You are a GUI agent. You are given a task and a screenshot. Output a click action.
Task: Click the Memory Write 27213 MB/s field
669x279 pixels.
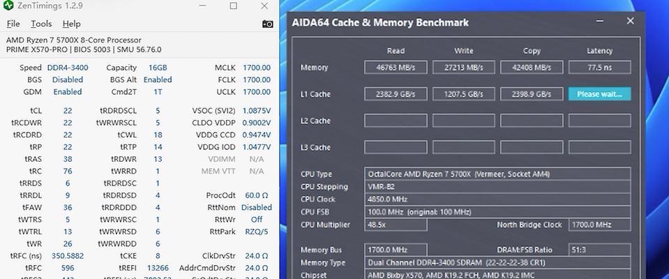[x=463, y=68]
